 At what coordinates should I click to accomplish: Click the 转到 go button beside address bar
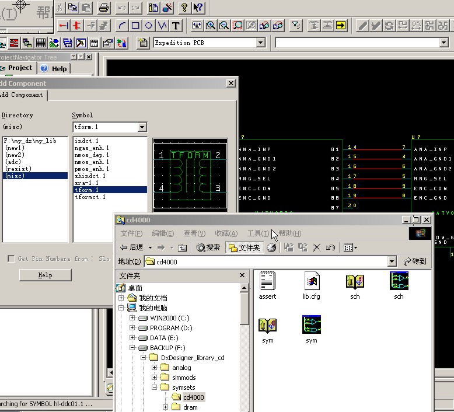click(x=415, y=261)
